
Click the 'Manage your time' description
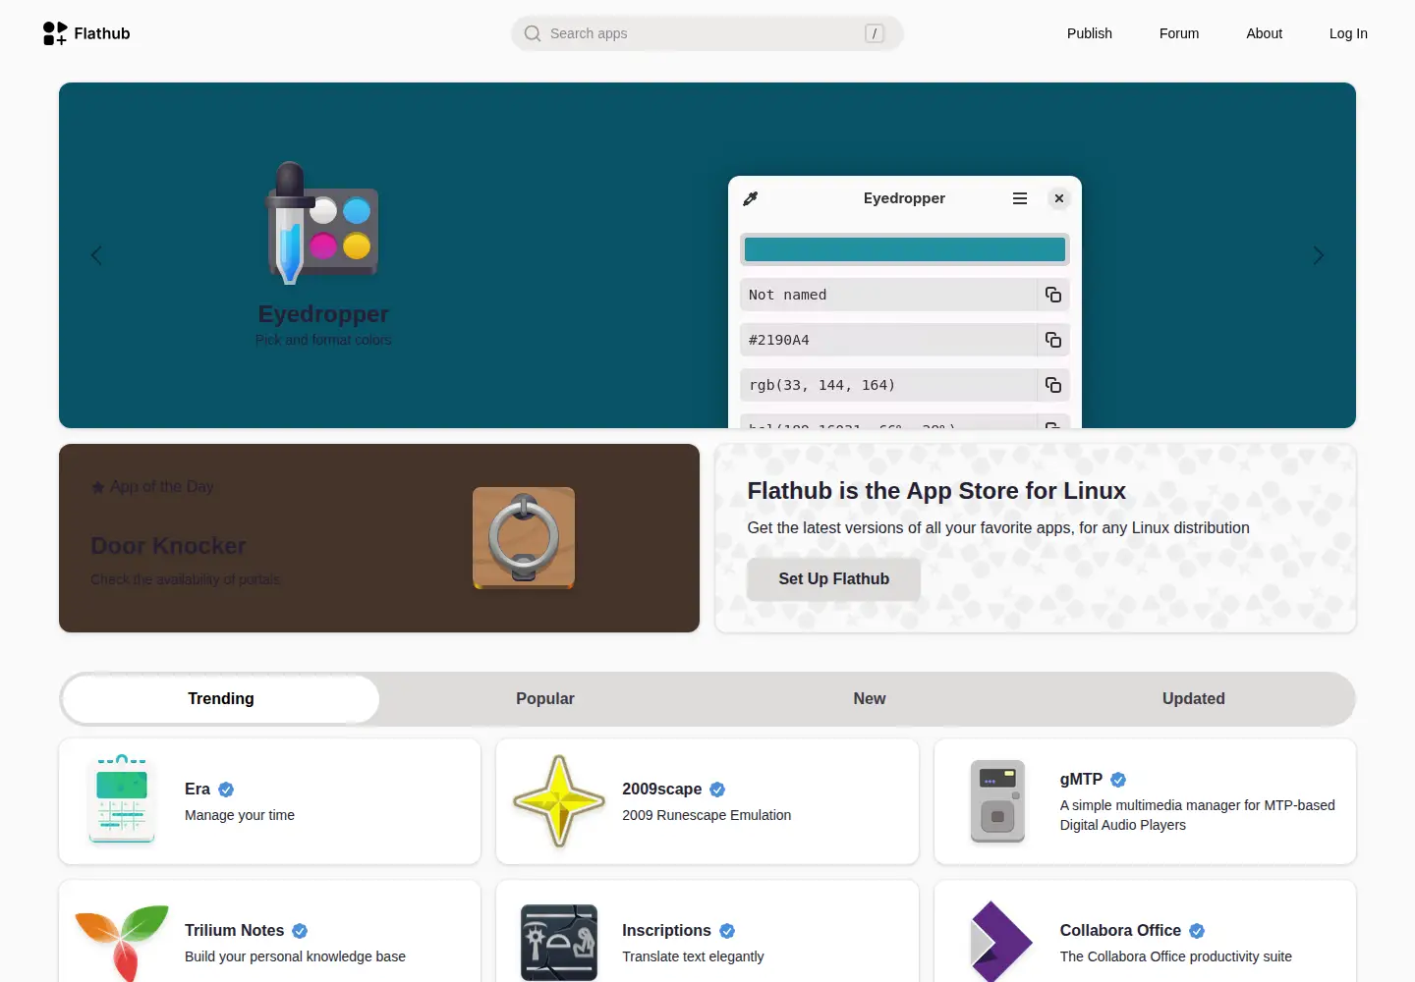[x=240, y=815]
